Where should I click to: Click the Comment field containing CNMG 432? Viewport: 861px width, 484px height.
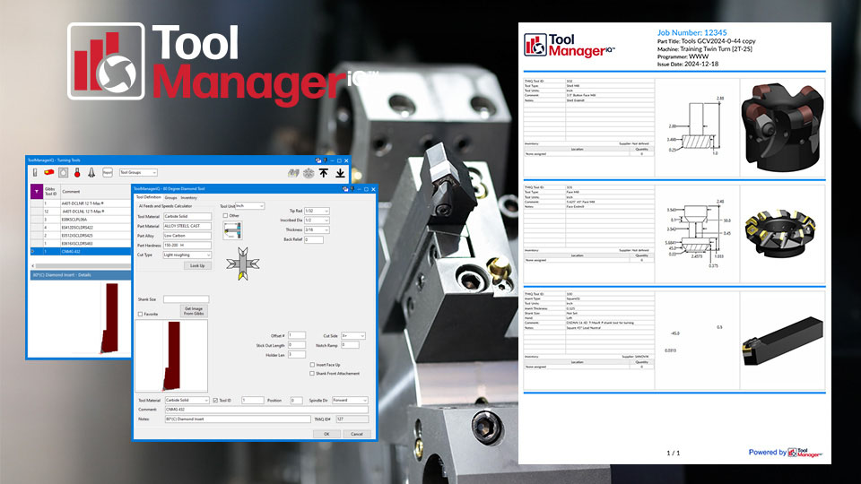coord(266,410)
